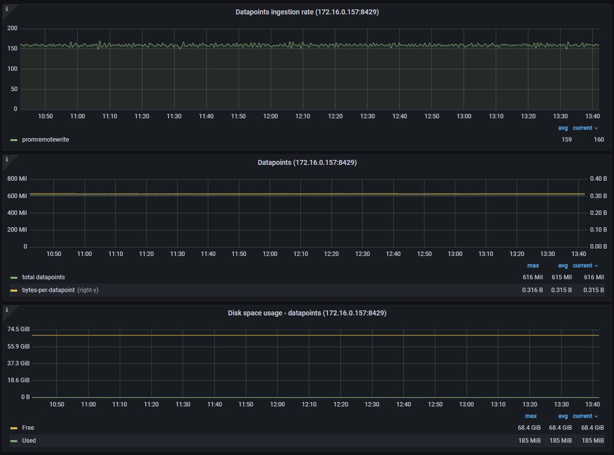This screenshot has width=614, height=455.
Task: Change color of Used series swatch
Action: (x=14, y=440)
